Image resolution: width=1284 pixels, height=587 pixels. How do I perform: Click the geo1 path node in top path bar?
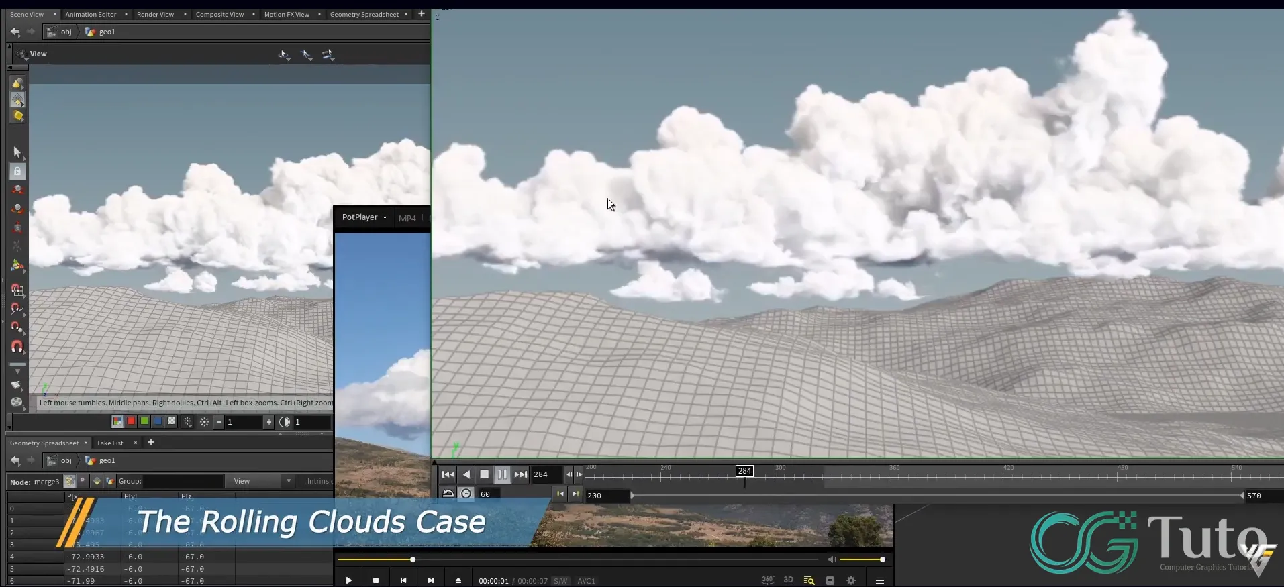pos(101,32)
